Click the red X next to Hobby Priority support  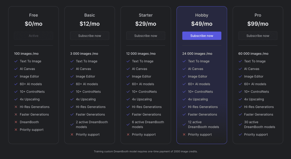184,135
